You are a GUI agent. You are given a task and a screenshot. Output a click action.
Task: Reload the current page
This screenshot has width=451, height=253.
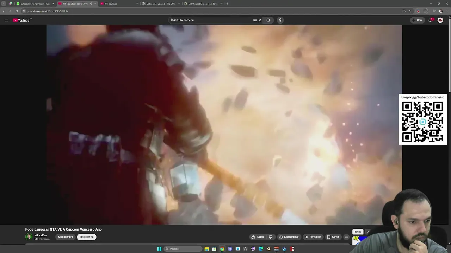pos(17,11)
